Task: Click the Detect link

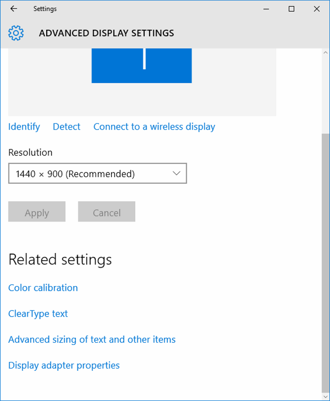Action: click(x=66, y=127)
